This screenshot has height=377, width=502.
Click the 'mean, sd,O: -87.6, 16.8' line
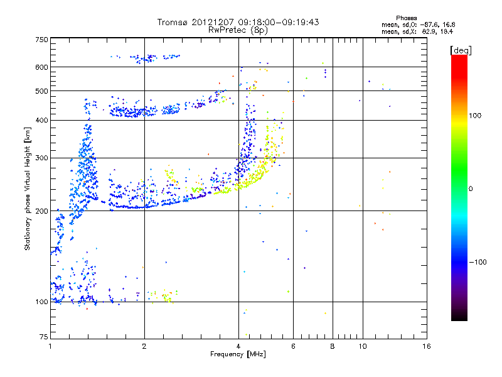click(x=418, y=25)
